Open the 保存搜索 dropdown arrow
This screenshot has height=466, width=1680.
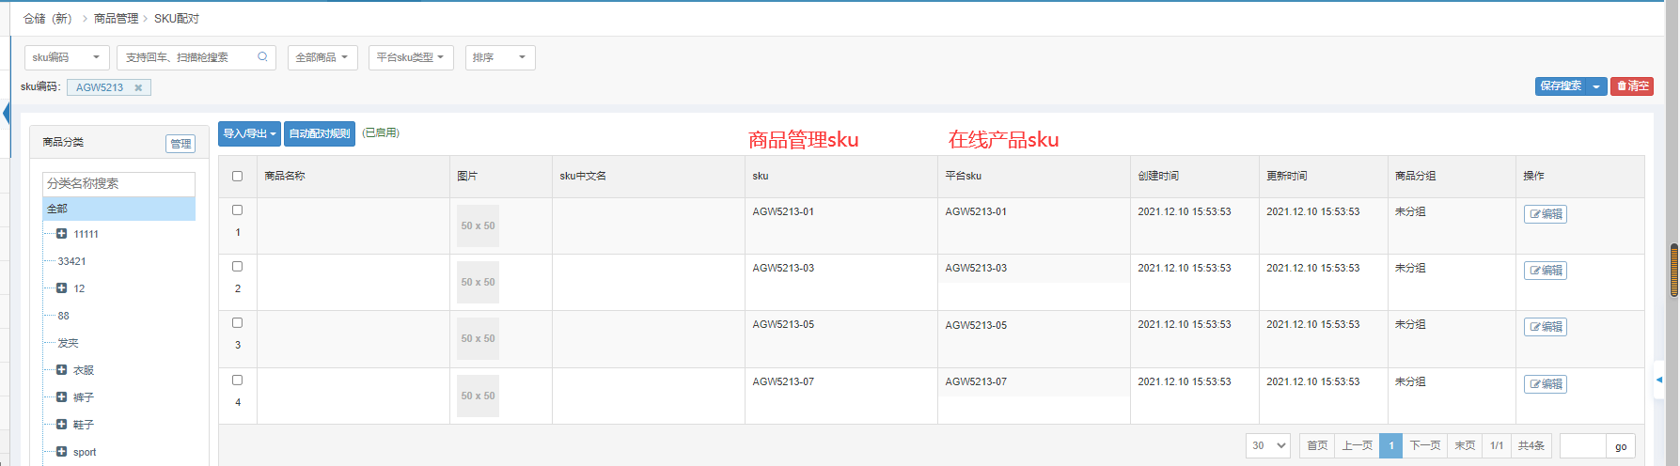click(x=1596, y=86)
